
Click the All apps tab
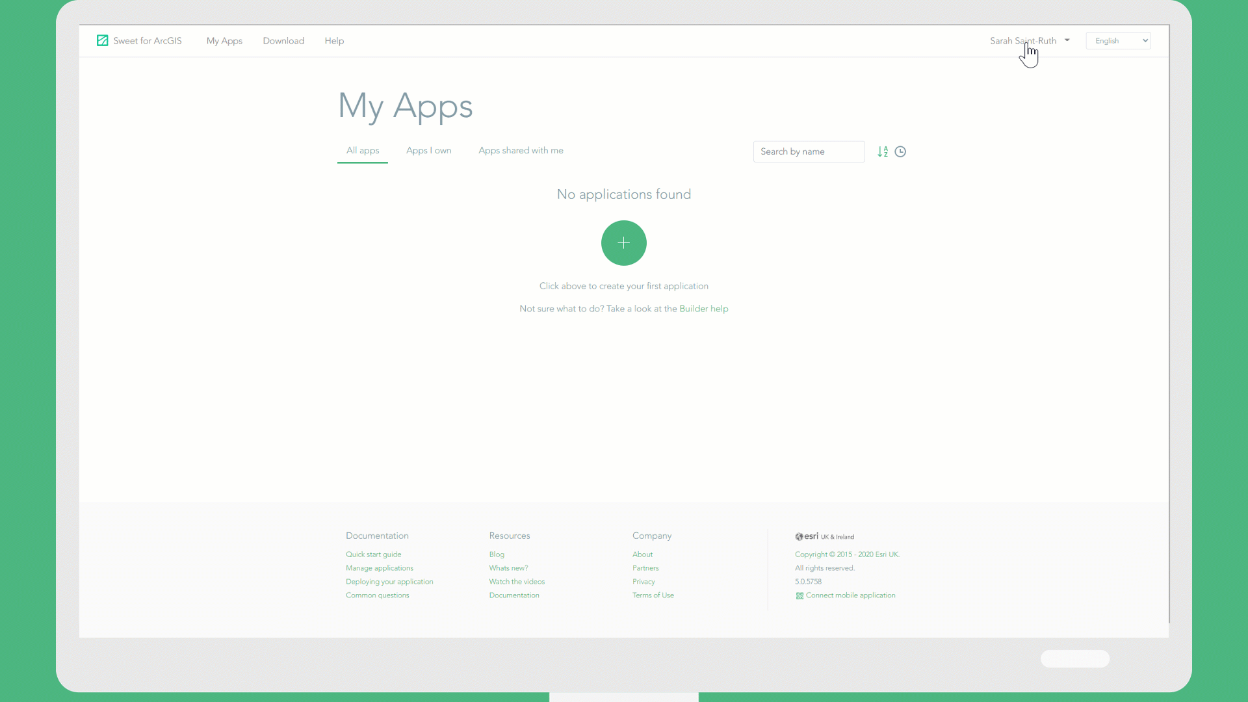pos(363,150)
